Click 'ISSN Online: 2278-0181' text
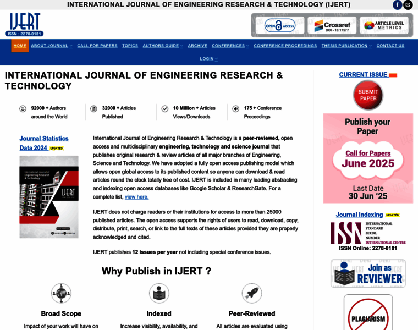 (368, 248)
